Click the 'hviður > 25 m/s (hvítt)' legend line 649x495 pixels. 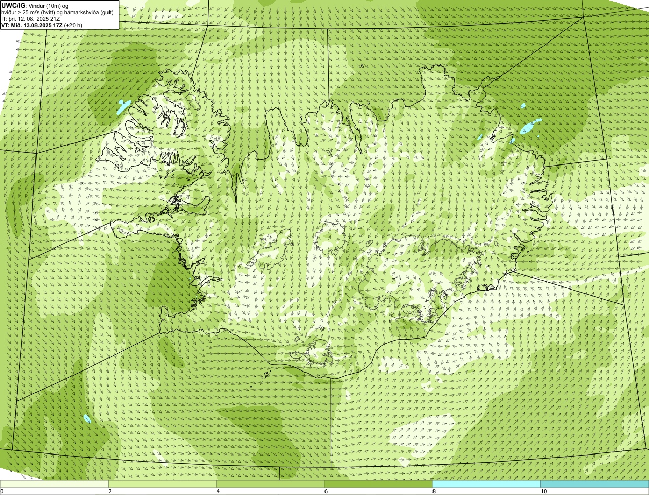[x=57, y=12]
